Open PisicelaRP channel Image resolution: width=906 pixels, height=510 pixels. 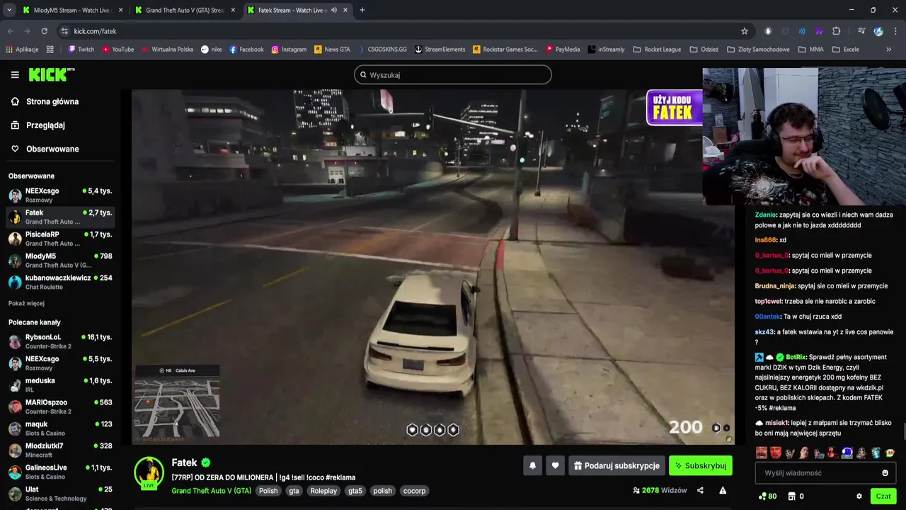coord(60,239)
